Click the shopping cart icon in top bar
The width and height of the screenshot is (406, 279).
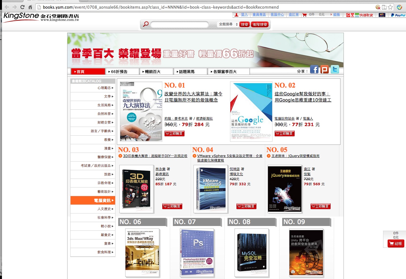click(304, 15)
